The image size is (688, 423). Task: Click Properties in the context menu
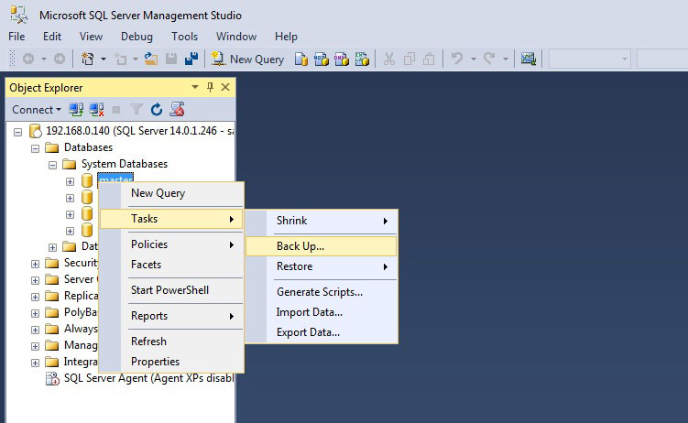[155, 362]
